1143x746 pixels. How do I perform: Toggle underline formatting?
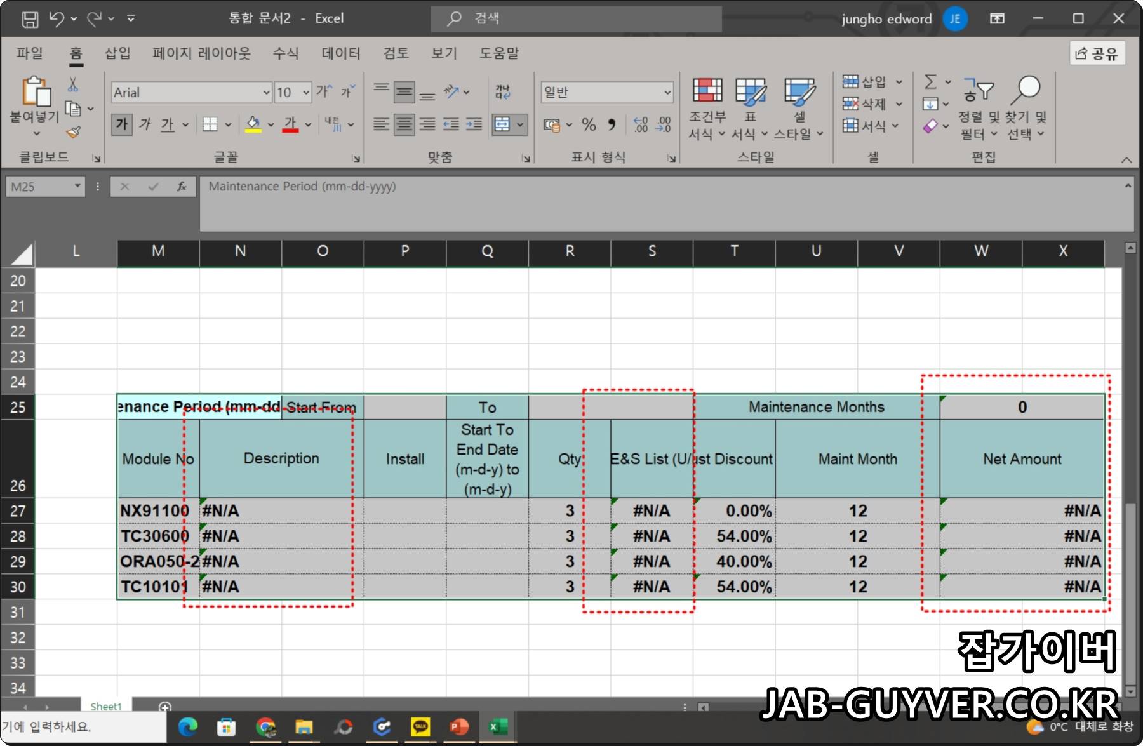coord(167,124)
